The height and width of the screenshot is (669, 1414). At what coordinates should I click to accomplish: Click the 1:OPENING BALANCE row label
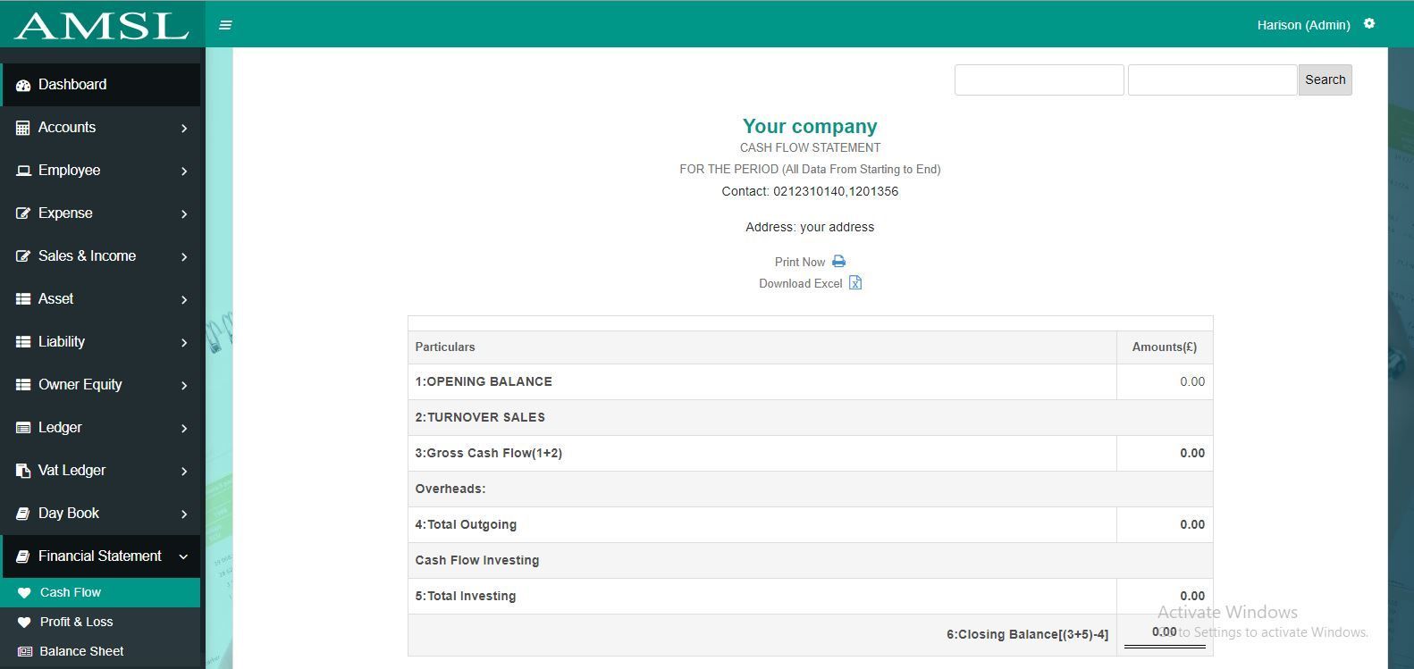tap(484, 381)
